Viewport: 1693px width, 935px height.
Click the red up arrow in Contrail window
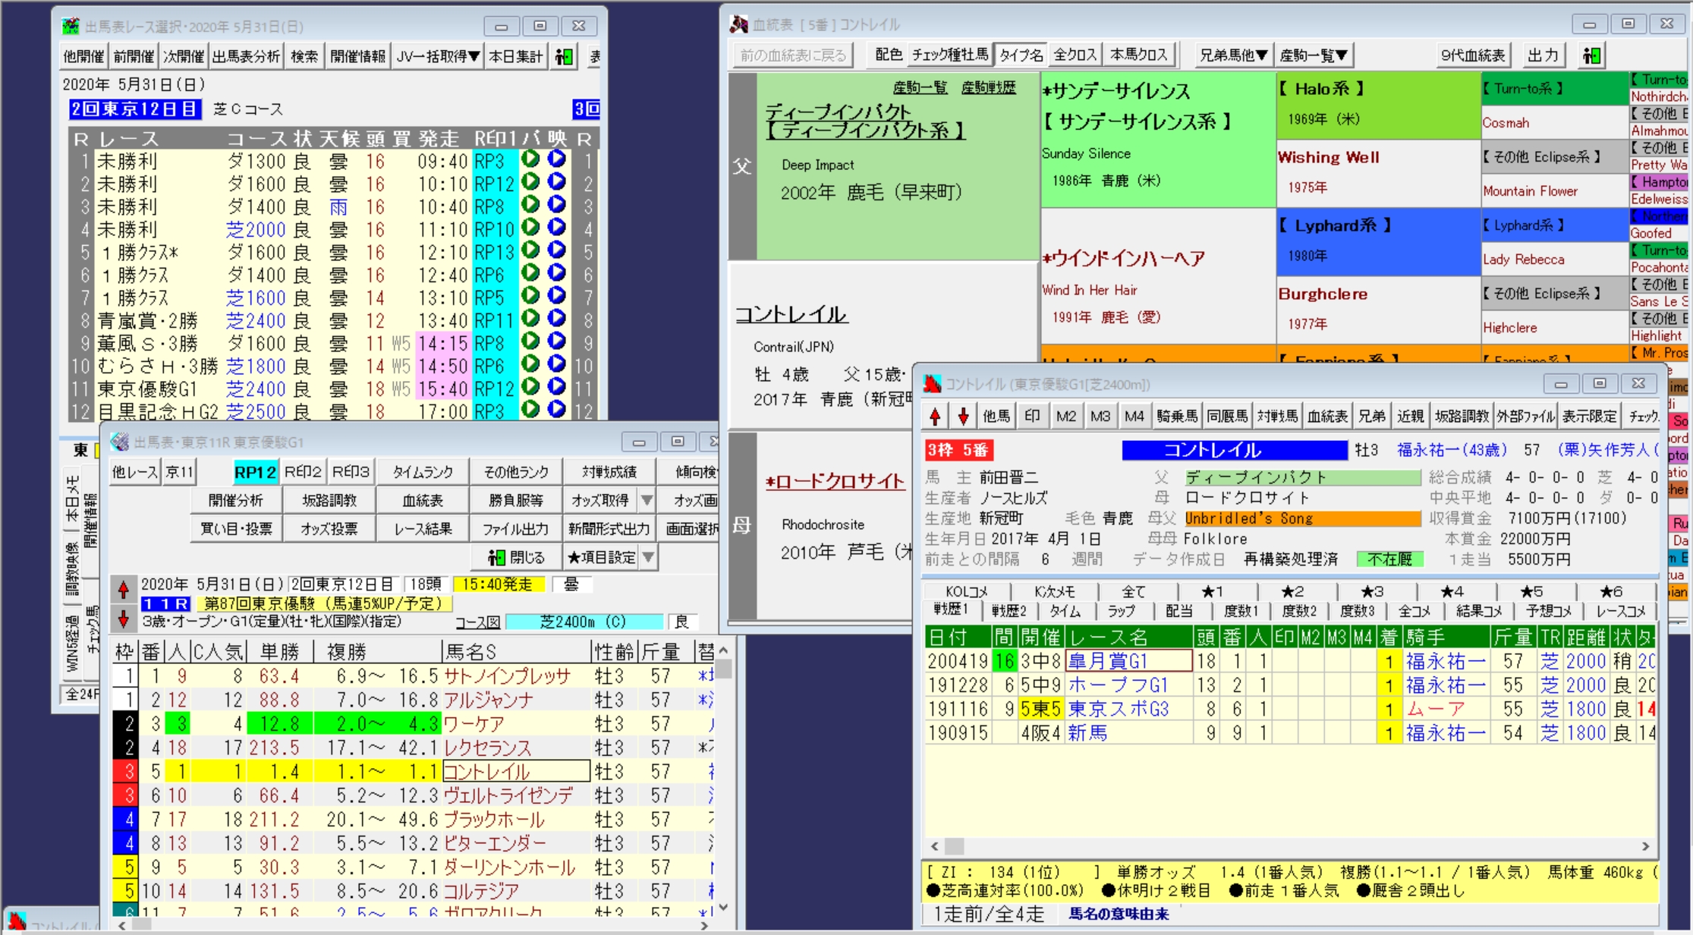pos(935,416)
